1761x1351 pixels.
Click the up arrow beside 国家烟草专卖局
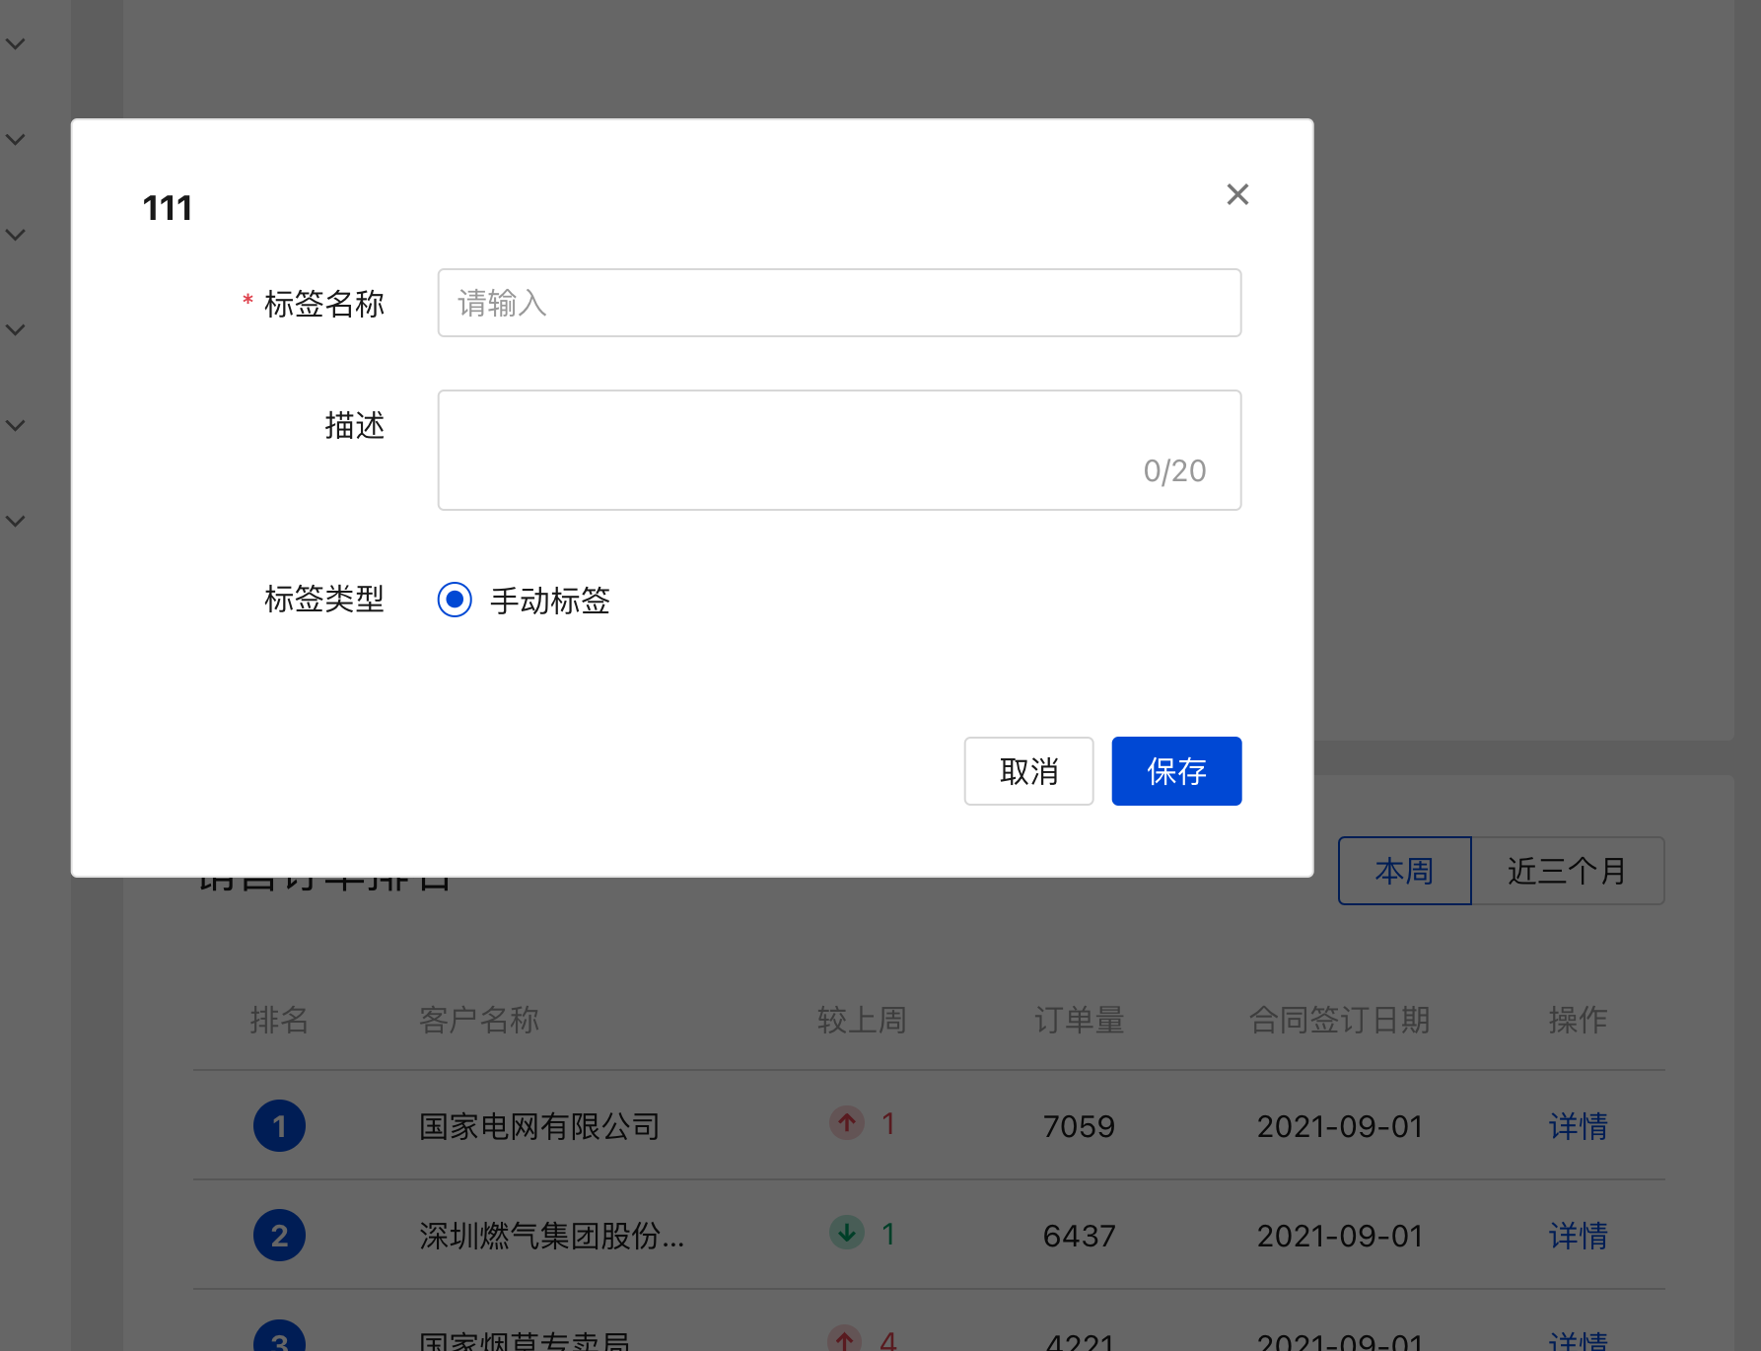coord(846,1339)
